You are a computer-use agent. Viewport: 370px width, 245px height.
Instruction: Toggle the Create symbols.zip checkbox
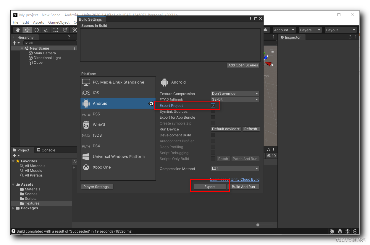tap(213, 123)
